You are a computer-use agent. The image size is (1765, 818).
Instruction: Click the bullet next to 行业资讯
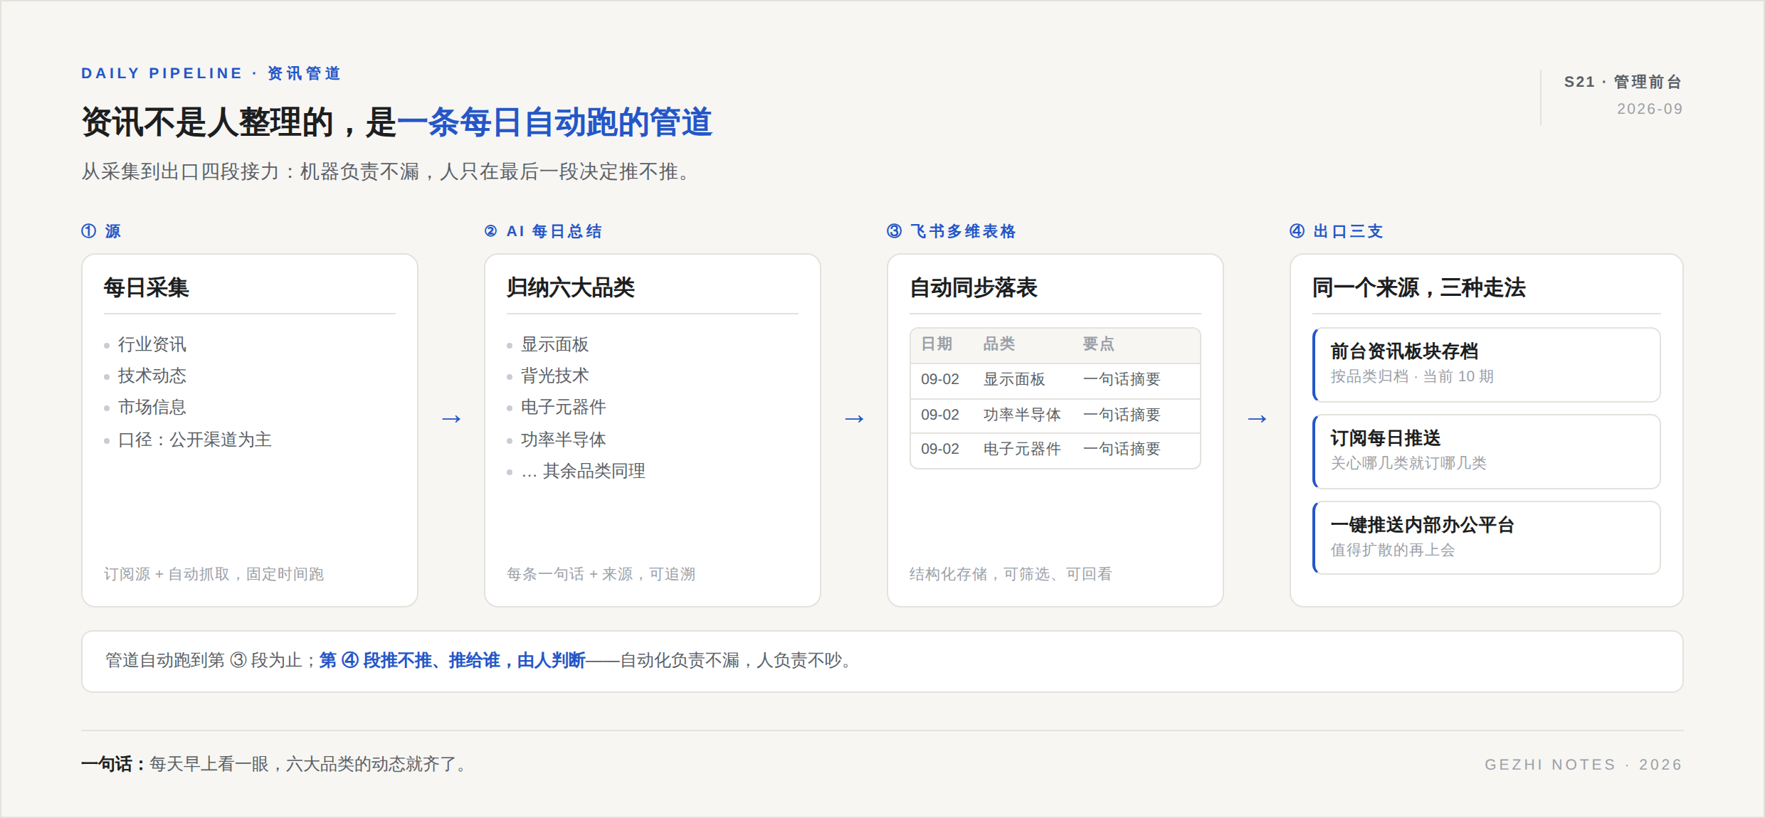tap(107, 346)
